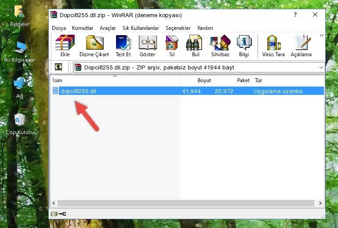
Task: Click the Sil delete icon
Action: [x=172, y=46]
